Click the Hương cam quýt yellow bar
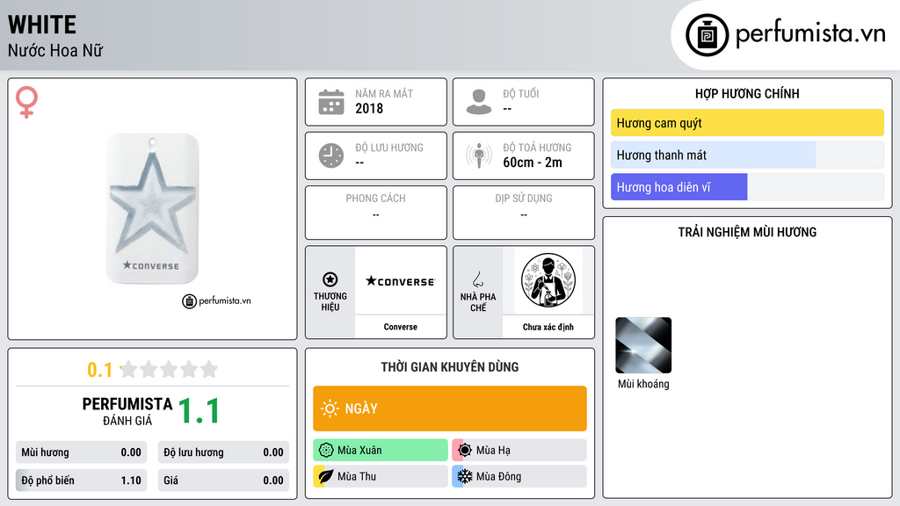Image resolution: width=900 pixels, height=506 pixels. click(x=747, y=123)
